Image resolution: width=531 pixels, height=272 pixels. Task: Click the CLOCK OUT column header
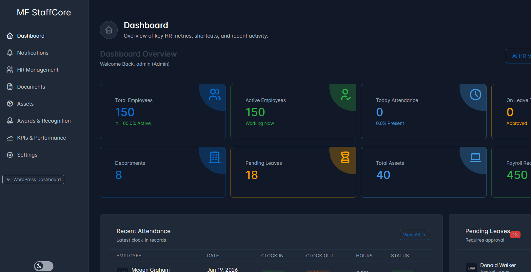coord(320,256)
